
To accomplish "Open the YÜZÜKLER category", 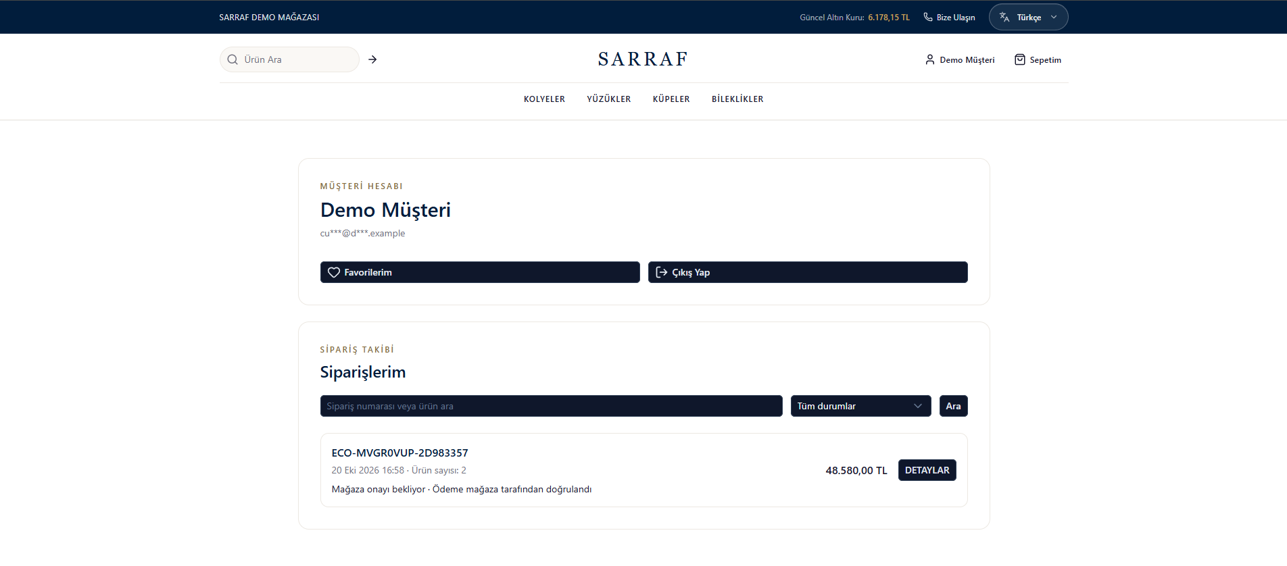I will (x=609, y=99).
